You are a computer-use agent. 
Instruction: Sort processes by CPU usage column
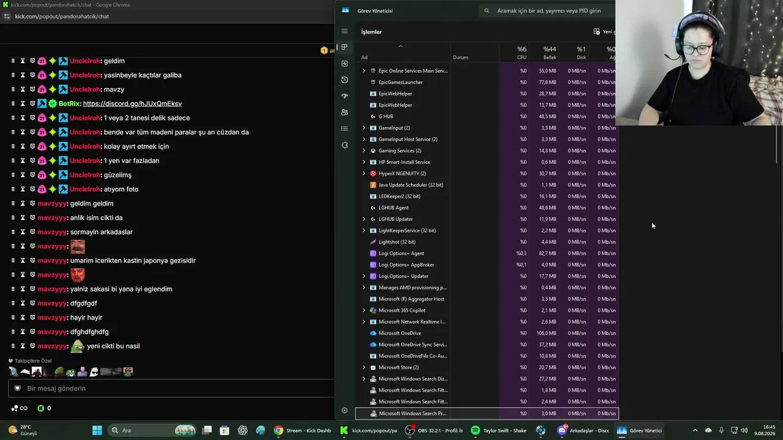click(514, 53)
